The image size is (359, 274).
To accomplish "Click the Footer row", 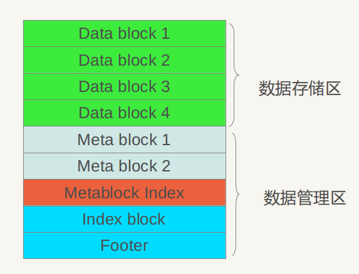I will tap(125, 245).
